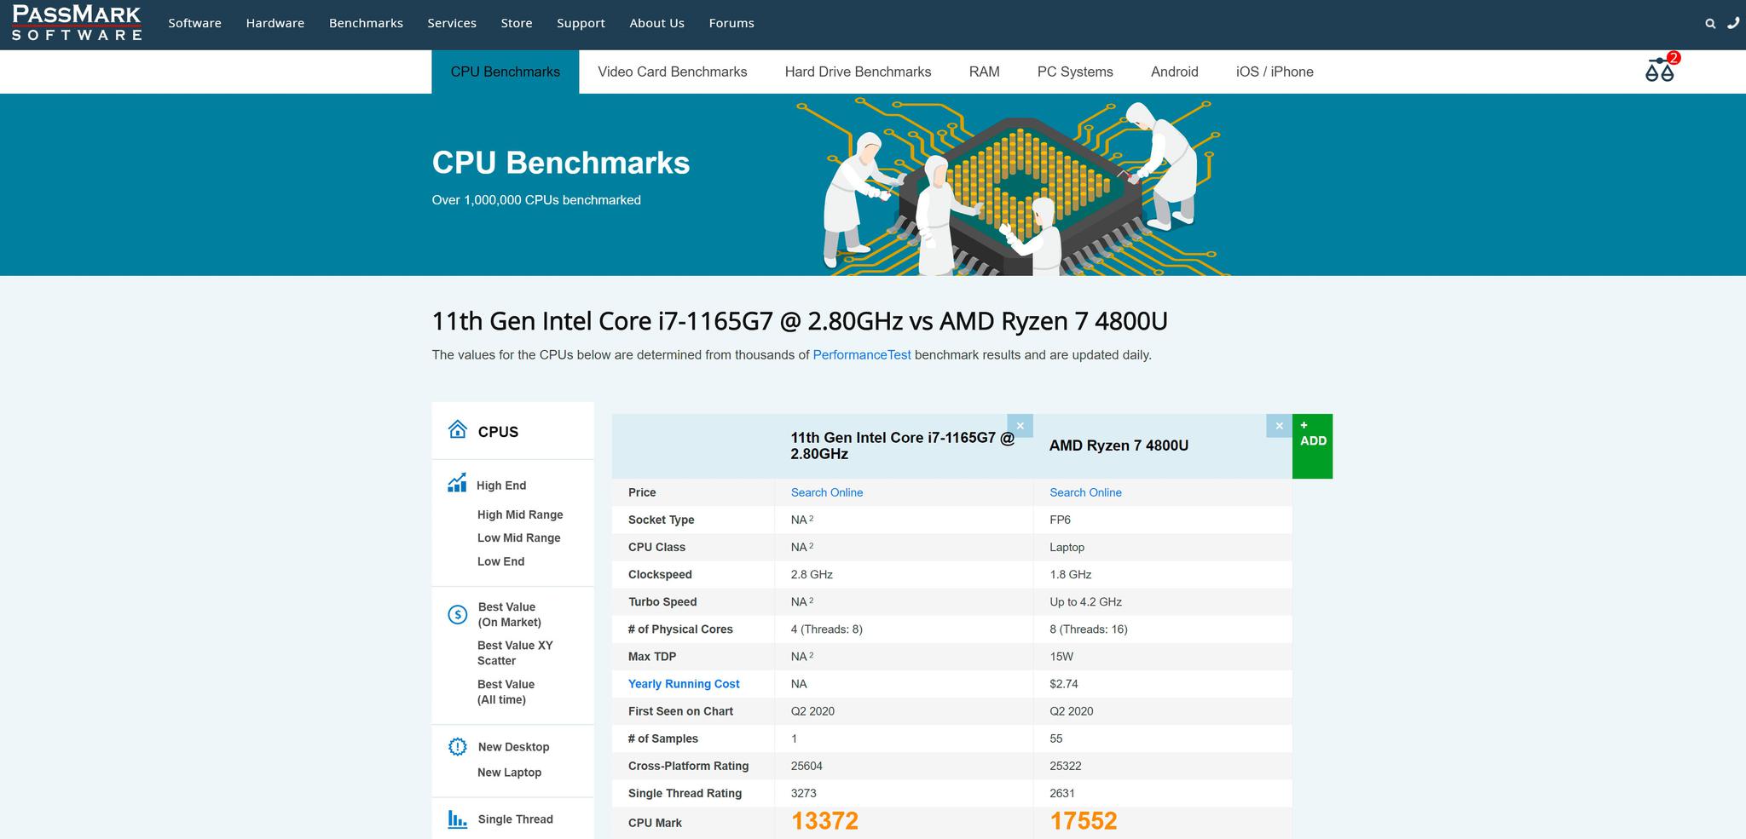Screen dimensions: 1746x839
Task: Remove AMD Ryzen 7 4800U from comparison
Action: point(1279,426)
